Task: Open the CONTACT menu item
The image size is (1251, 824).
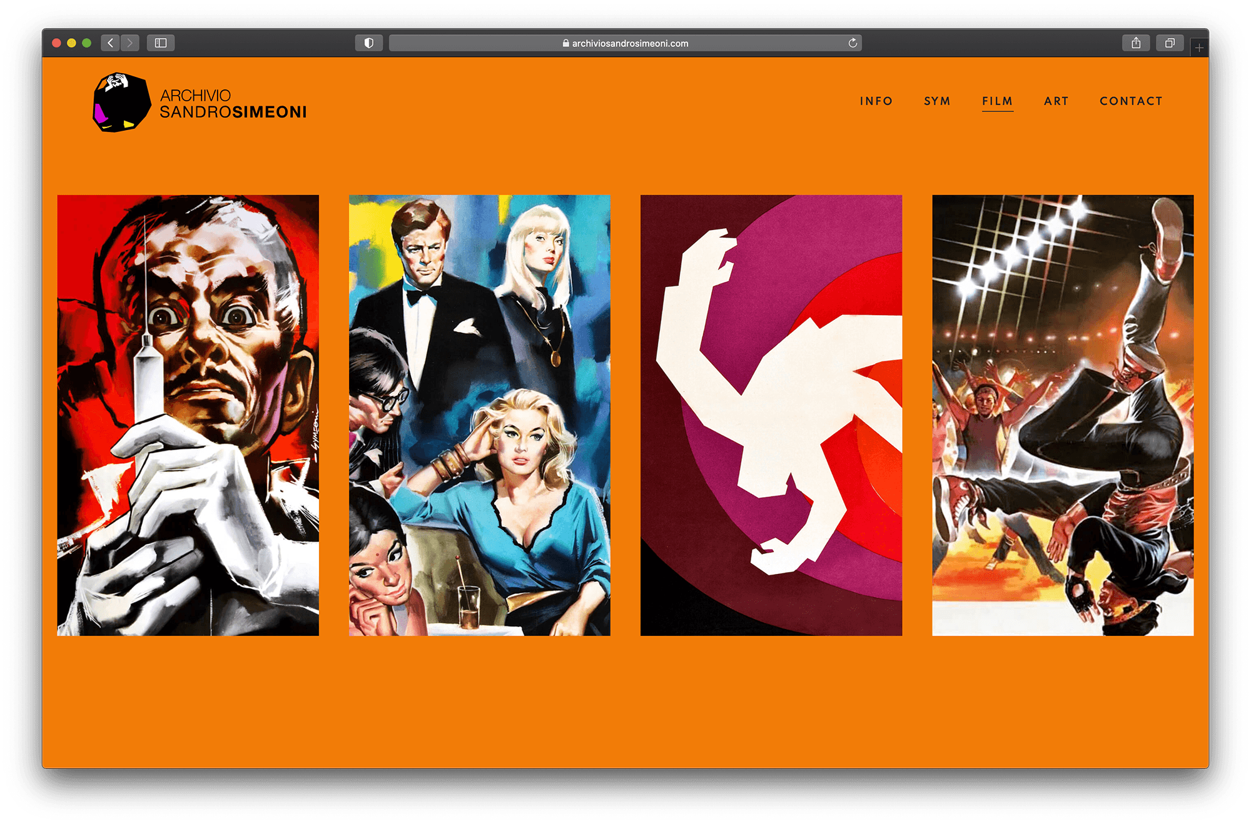Action: point(1131,101)
